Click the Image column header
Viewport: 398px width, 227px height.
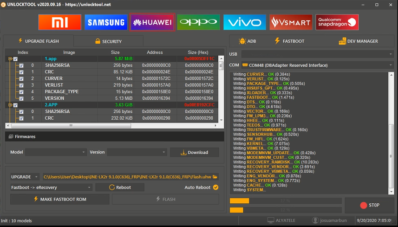pyautogui.click(x=69, y=52)
